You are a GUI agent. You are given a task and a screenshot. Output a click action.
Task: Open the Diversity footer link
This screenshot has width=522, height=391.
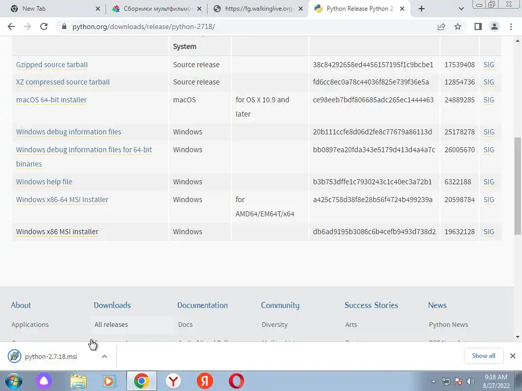coord(275,324)
